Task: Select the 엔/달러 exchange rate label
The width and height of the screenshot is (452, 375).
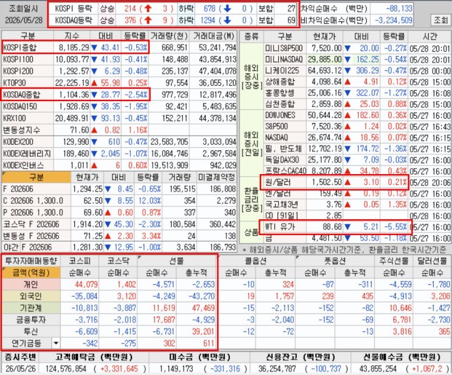Action: coord(278,193)
